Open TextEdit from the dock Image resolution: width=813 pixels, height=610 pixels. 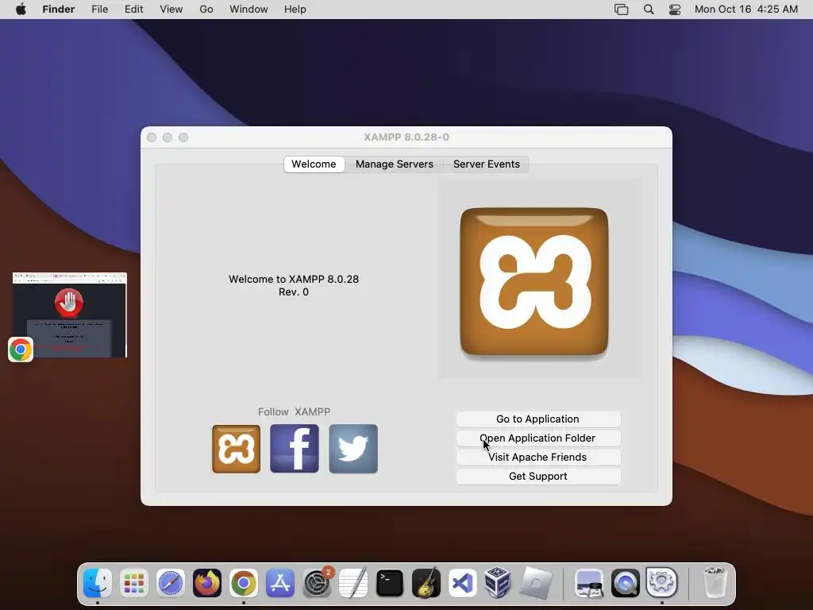click(353, 582)
